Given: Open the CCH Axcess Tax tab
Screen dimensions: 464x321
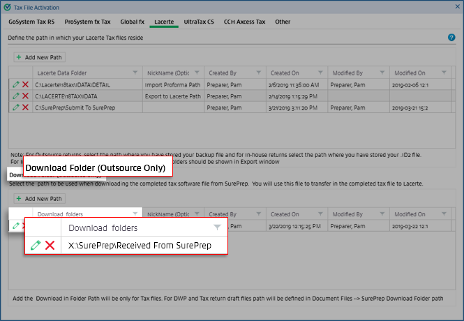Looking at the screenshot, I should (x=244, y=22).
